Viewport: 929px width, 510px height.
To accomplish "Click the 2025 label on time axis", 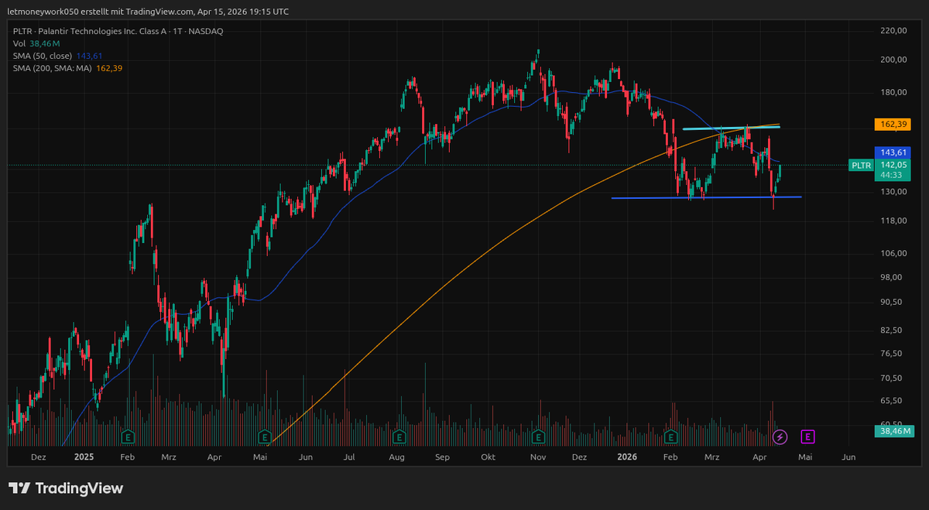I will pyautogui.click(x=84, y=457).
